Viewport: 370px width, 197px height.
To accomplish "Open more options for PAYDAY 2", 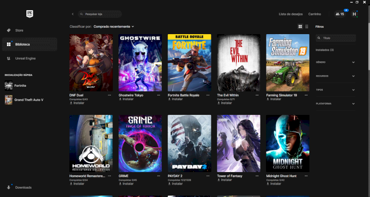I will click(208, 176).
